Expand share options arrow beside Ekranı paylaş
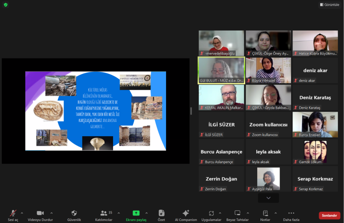The width and height of the screenshot is (344, 223). click(x=146, y=213)
